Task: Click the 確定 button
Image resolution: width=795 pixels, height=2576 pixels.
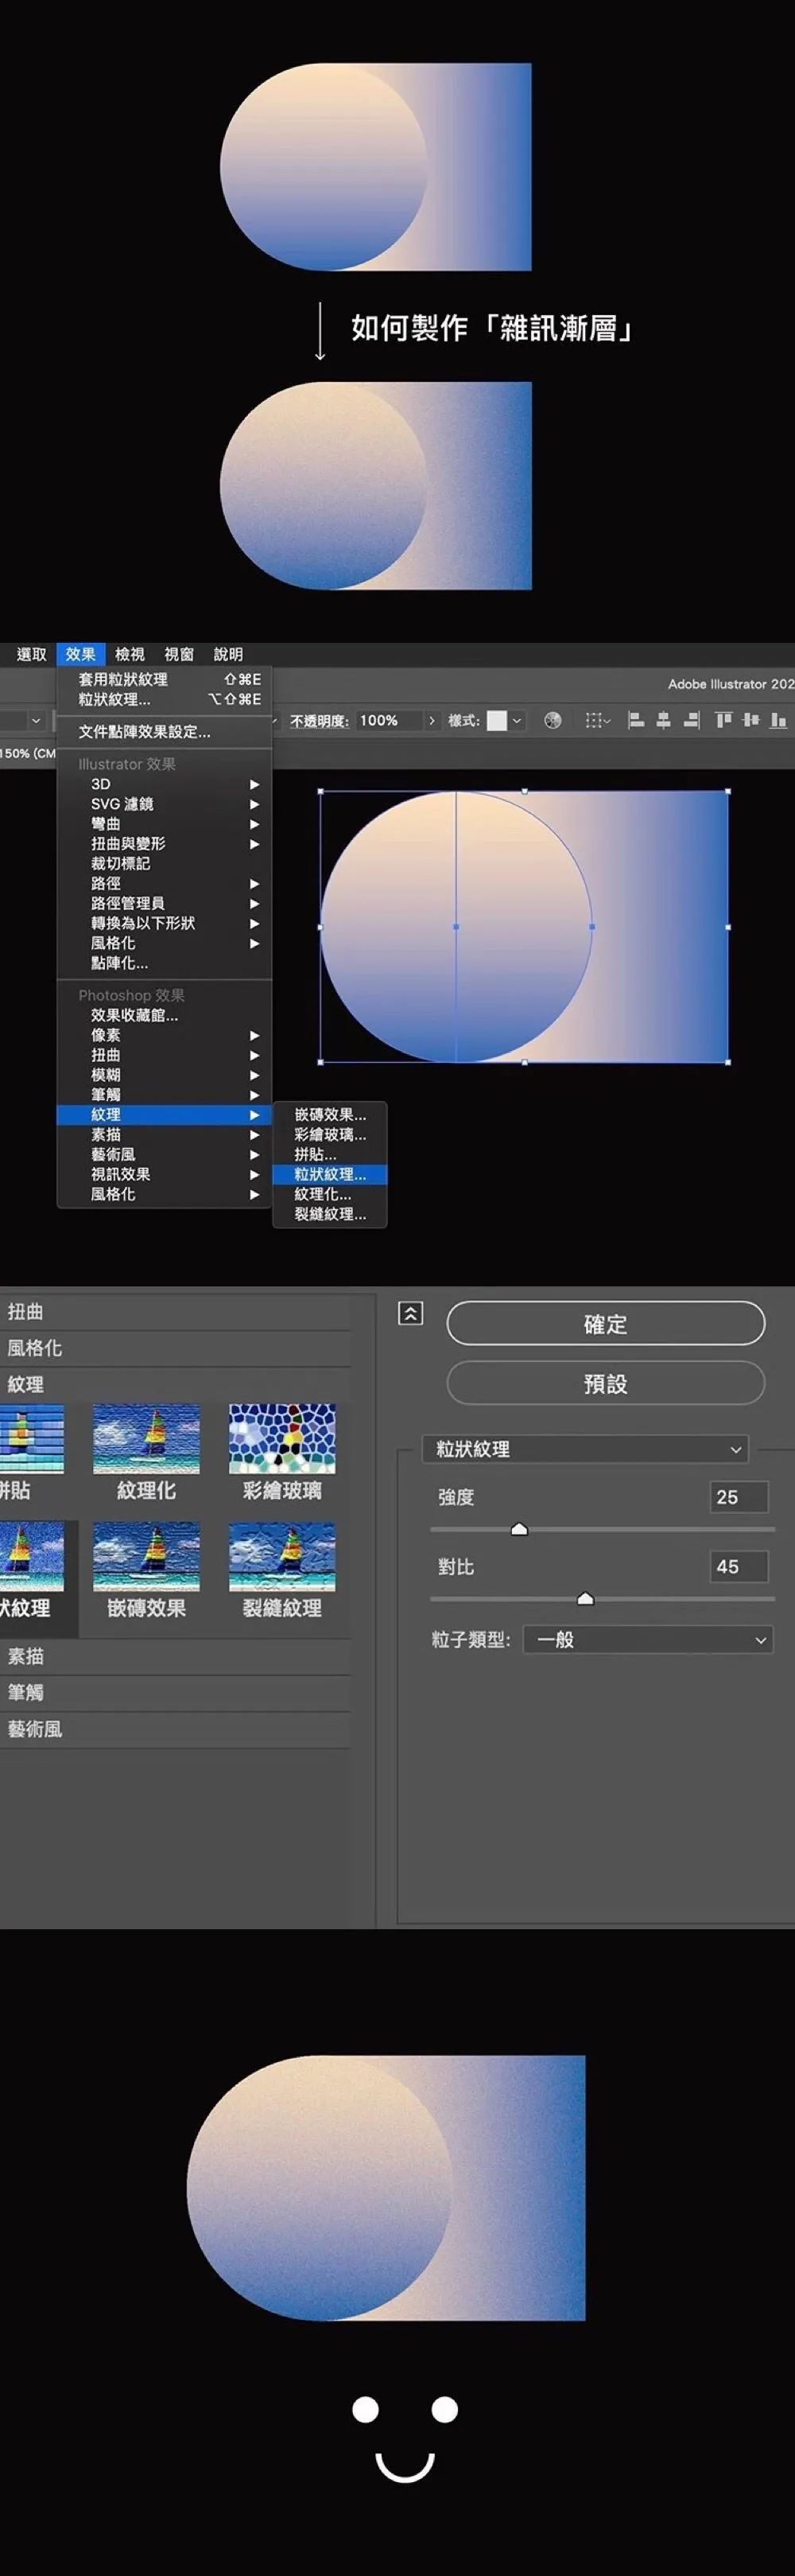Action: point(605,1323)
